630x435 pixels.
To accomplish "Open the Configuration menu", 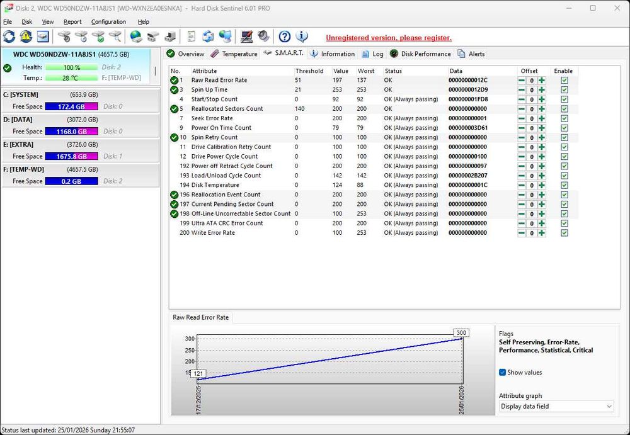I will pos(108,21).
